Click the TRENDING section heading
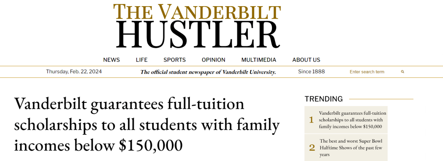 324,99
